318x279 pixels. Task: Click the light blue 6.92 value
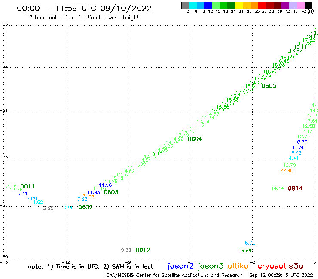coord(297,153)
